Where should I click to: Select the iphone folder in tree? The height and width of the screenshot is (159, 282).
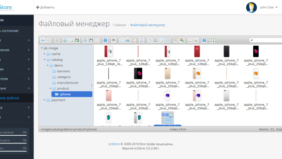tap(72, 94)
